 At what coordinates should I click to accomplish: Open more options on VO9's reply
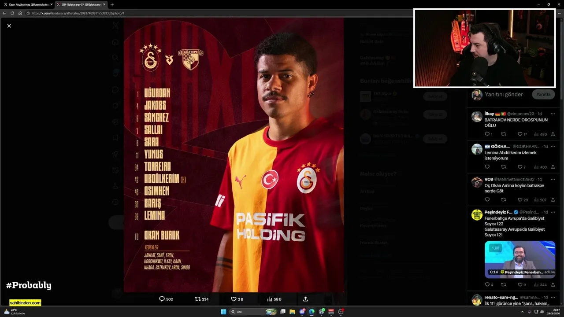point(553,180)
